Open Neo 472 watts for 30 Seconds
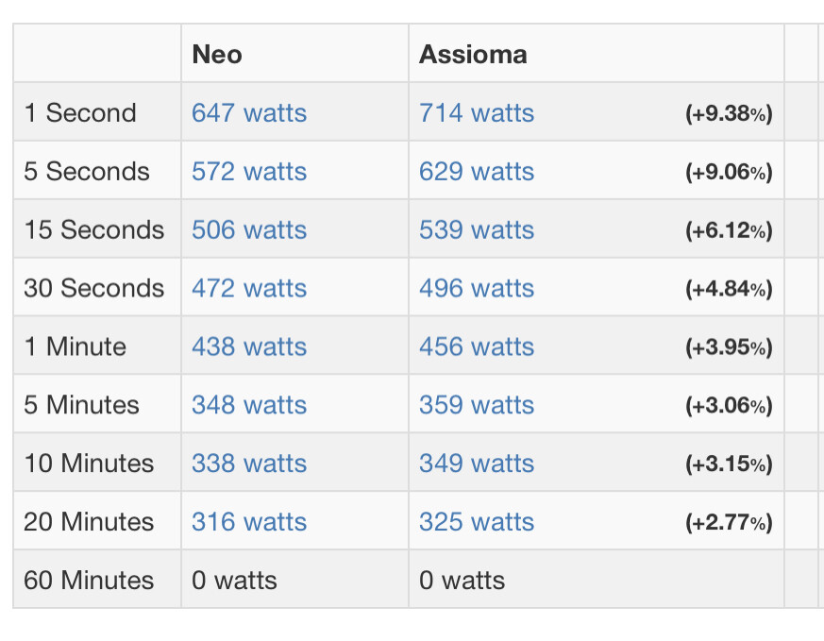824x641 pixels. point(249,288)
